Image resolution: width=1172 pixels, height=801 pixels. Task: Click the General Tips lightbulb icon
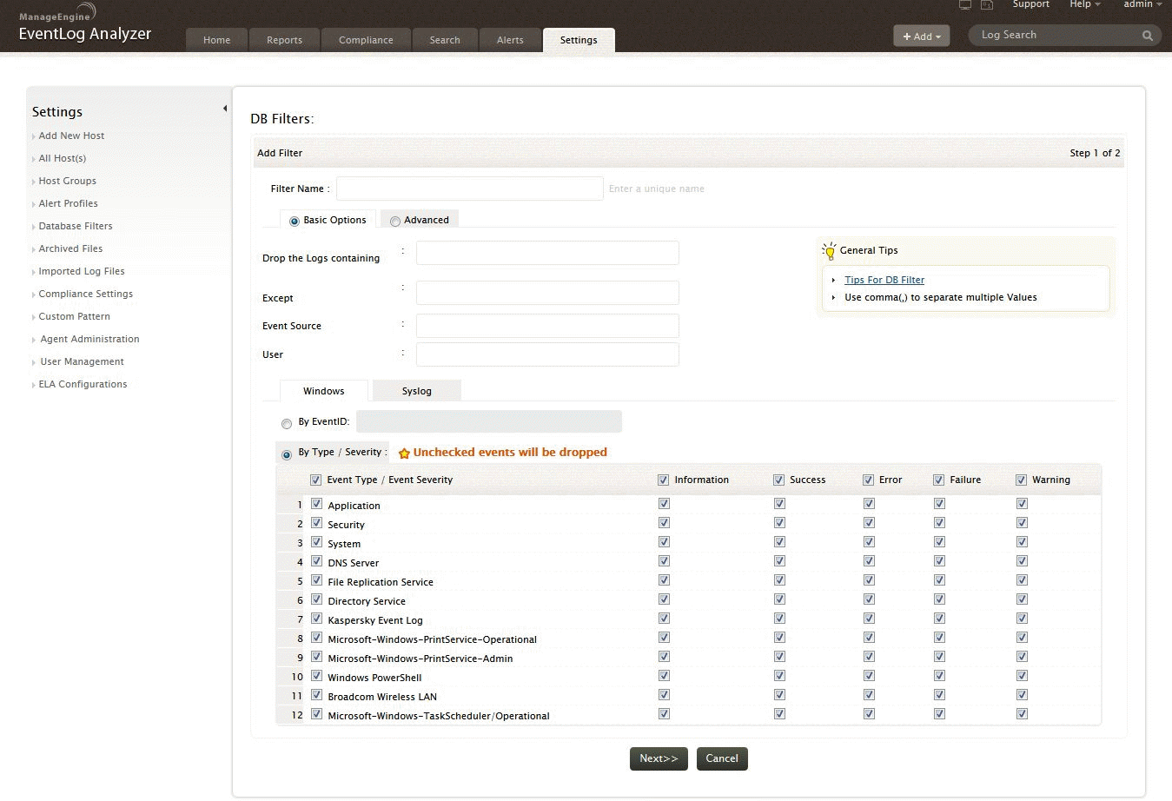pos(829,250)
